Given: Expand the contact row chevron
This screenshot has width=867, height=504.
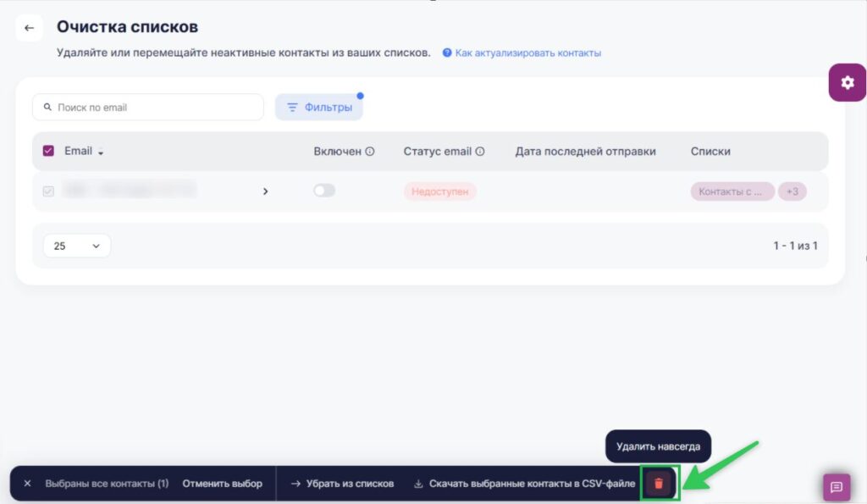Looking at the screenshot, I should point(265,191).
